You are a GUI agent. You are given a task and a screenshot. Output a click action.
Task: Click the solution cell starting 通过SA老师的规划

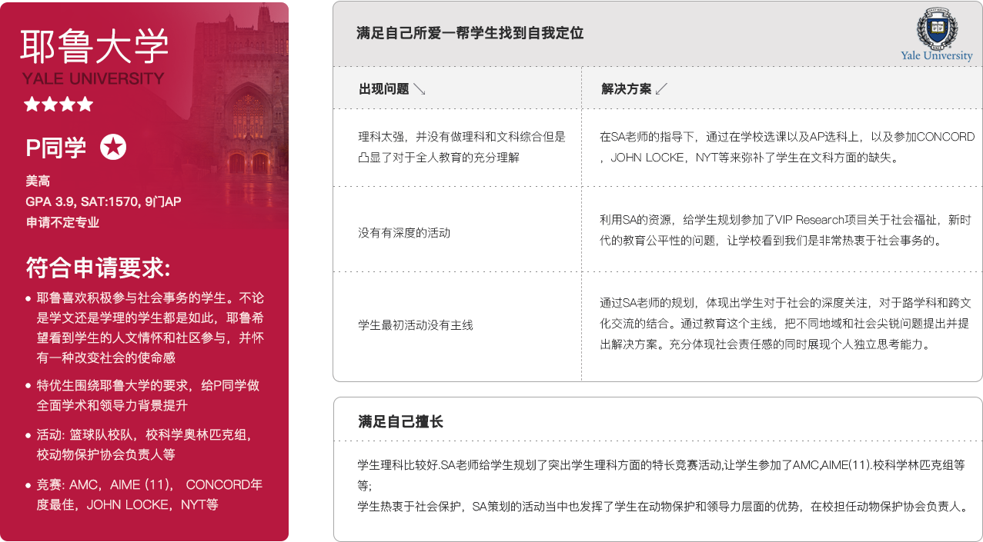coord(785,323)
